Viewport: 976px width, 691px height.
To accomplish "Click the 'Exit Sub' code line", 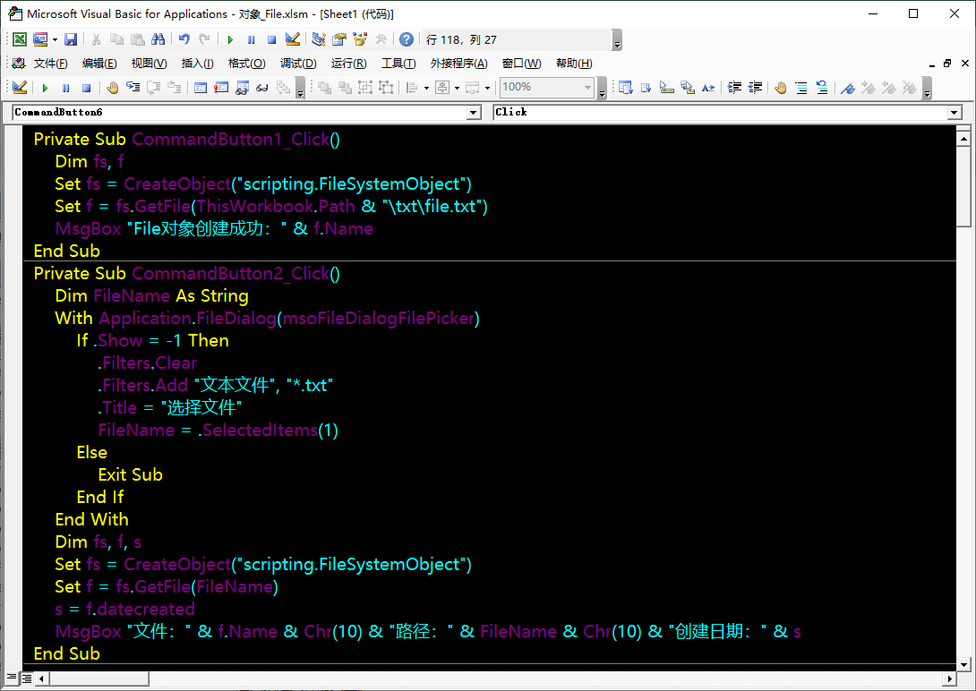I will [x=130, y=474].
